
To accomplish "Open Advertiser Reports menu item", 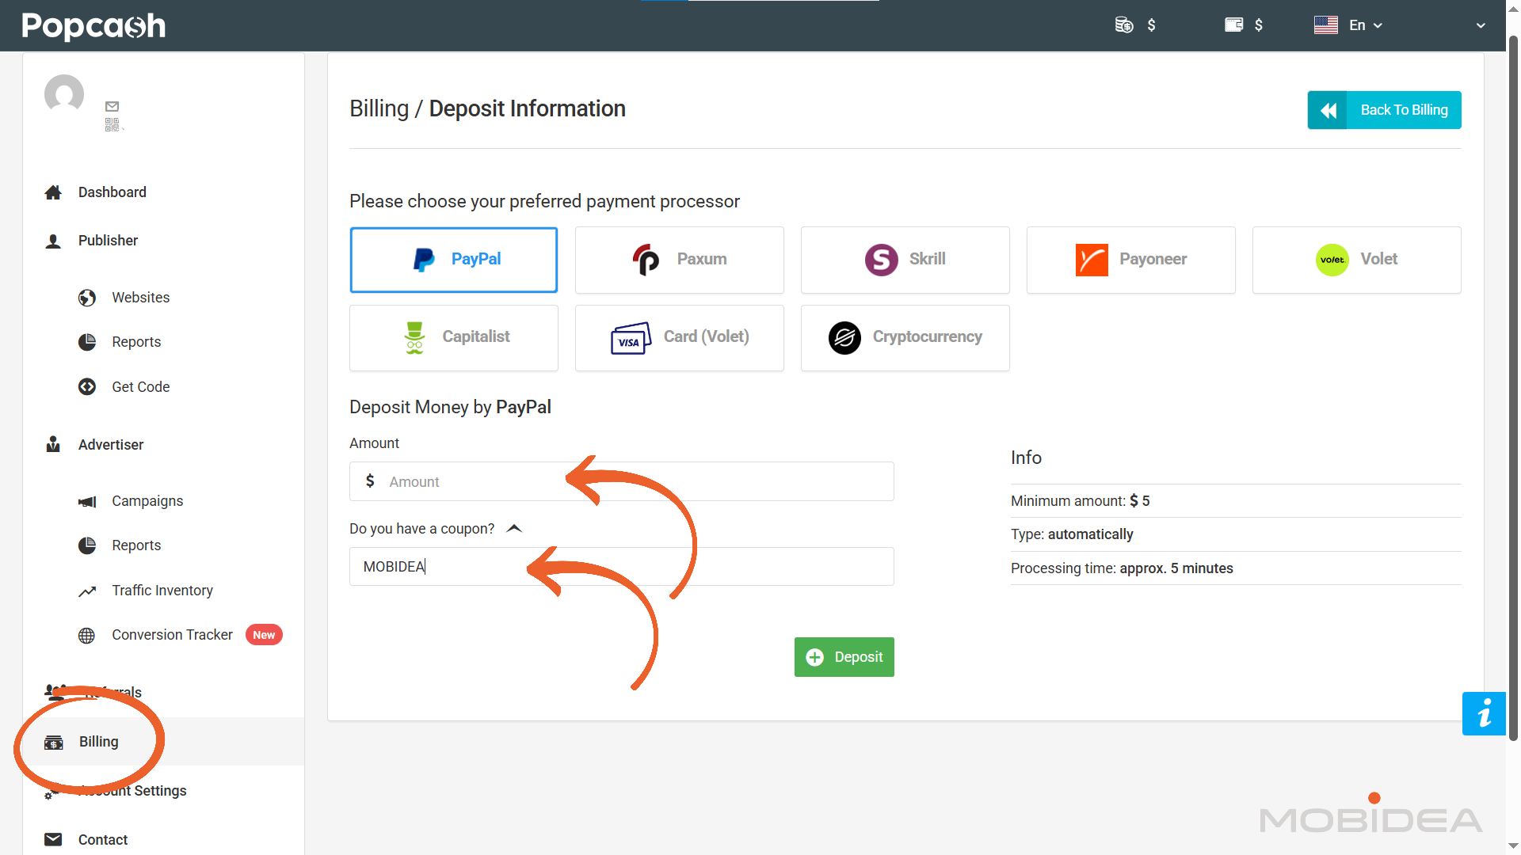I will click(136, 545).
